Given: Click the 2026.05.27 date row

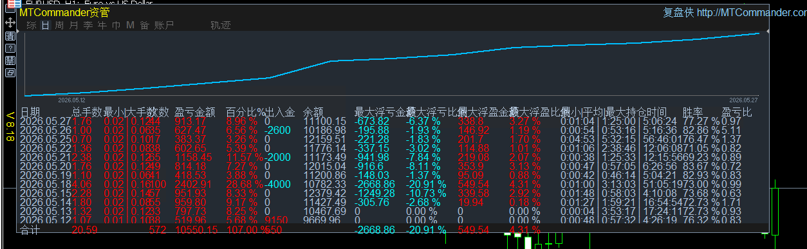Looking at the screenshot, I should click(x=46, y=121).
